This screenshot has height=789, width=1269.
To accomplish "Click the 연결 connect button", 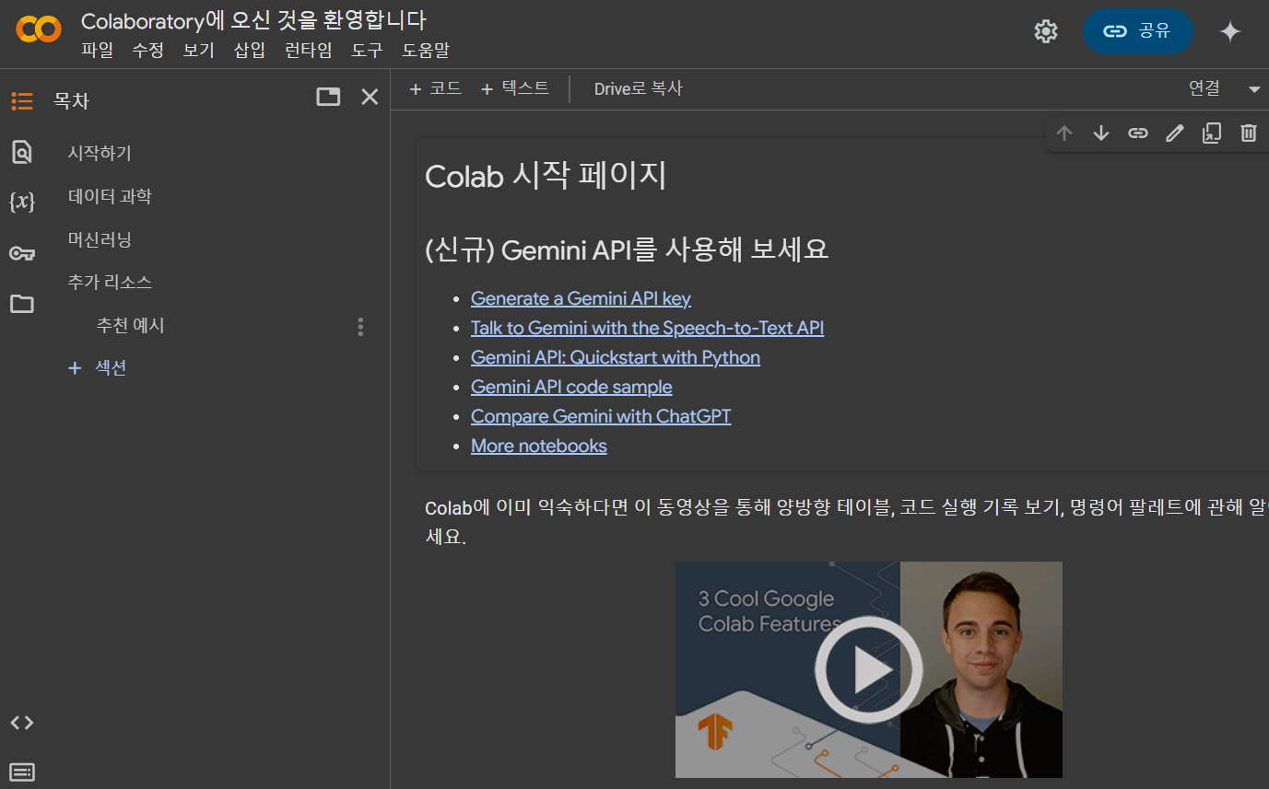I will (x=1204, y=88).
